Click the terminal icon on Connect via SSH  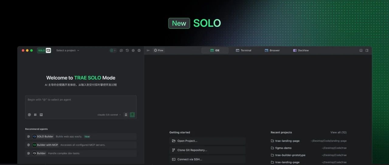tap(174, 159)
